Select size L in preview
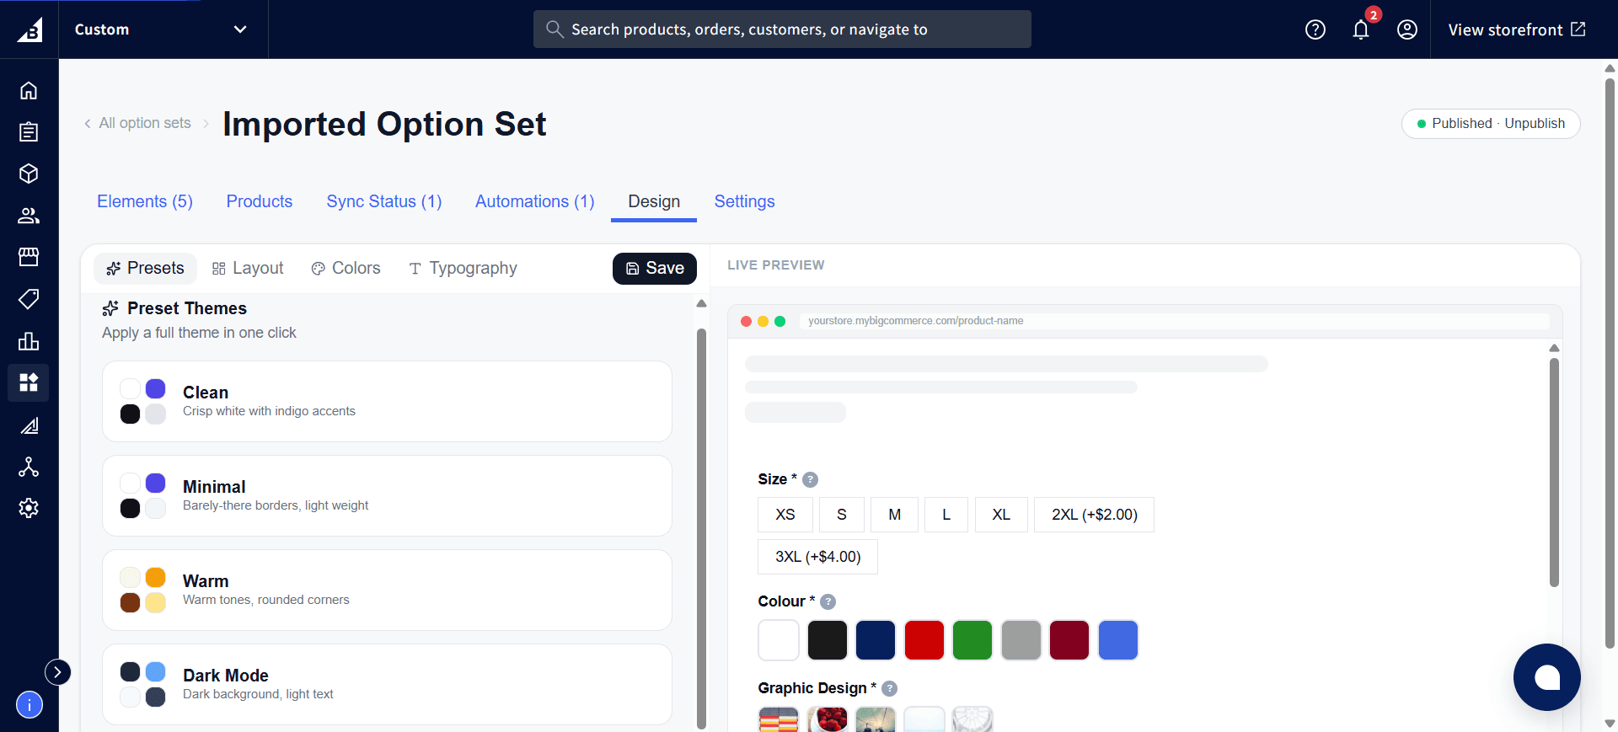1618x732 pixels. pos(946,515)
